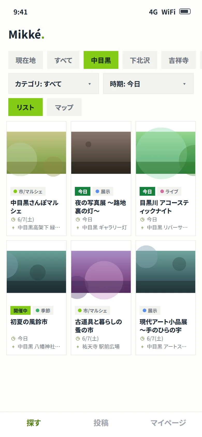This screenshot has height=437, width=202.
Task: Click clock icon on 目黒川 アコースティックナイト card
Action: coord(142,220)
